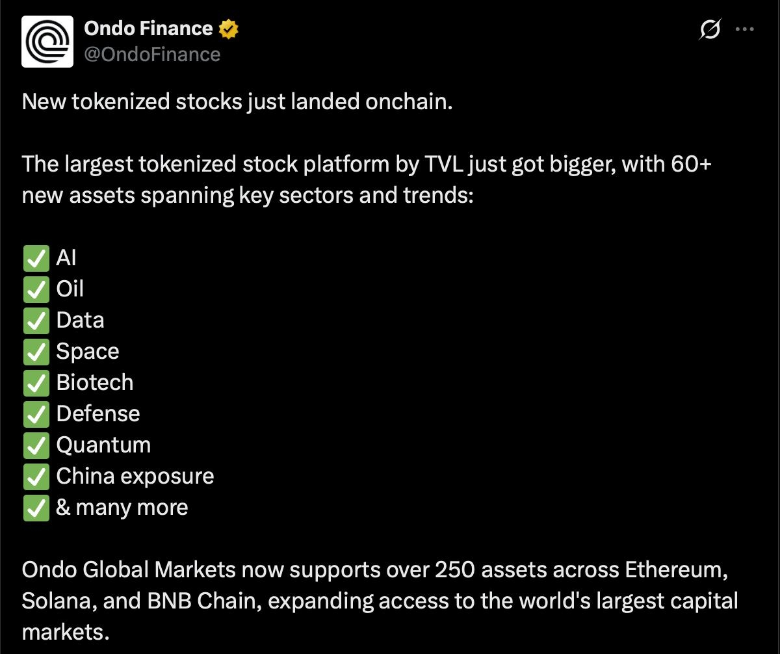Click the green checkmark beside Oil
This screenshot has width=780, height=654.
[x=36, y=289]
